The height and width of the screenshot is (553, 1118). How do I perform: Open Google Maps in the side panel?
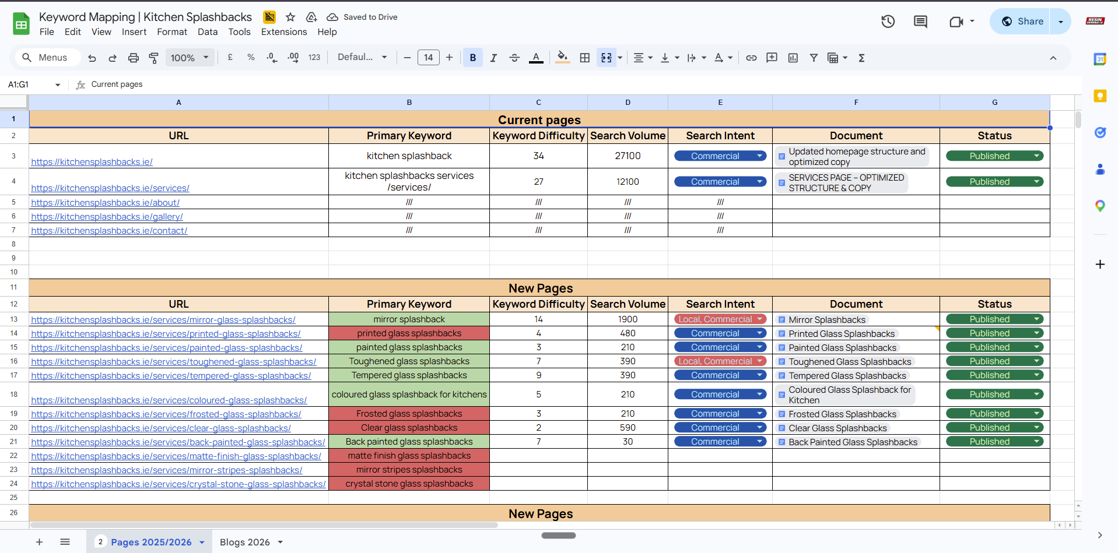(1099, 206)
